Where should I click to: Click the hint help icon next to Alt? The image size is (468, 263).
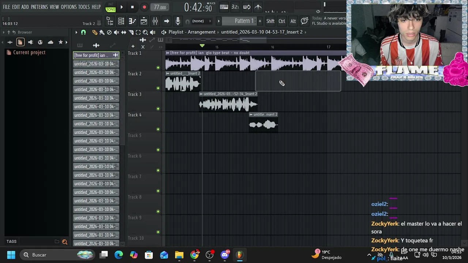point(304,21)
